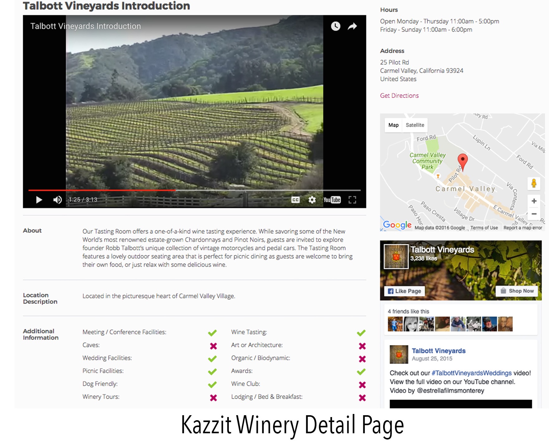Image resolution: width=549 pixels, height=442 pixels.
Task: Click the Caves red X mark
Action: pyautogui.click(x=213, y=346)
